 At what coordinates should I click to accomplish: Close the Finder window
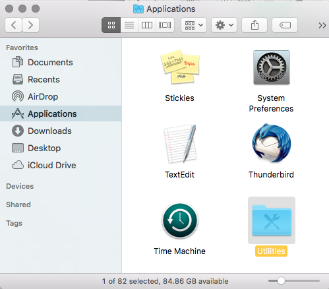pos(9,9)
